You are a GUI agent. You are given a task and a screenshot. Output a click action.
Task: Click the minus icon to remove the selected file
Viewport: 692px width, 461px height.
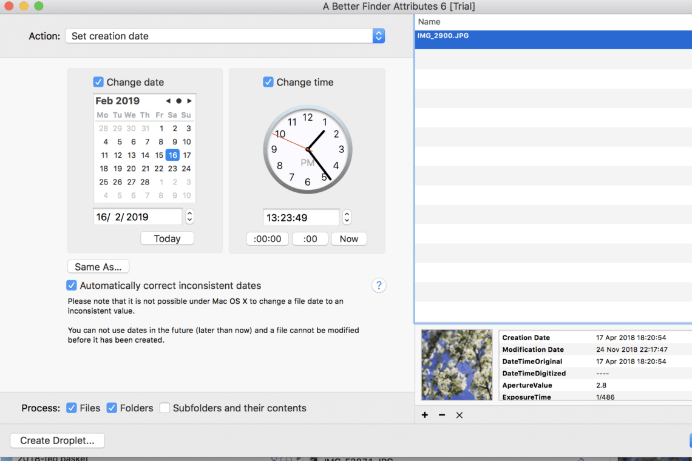[441, 415]
